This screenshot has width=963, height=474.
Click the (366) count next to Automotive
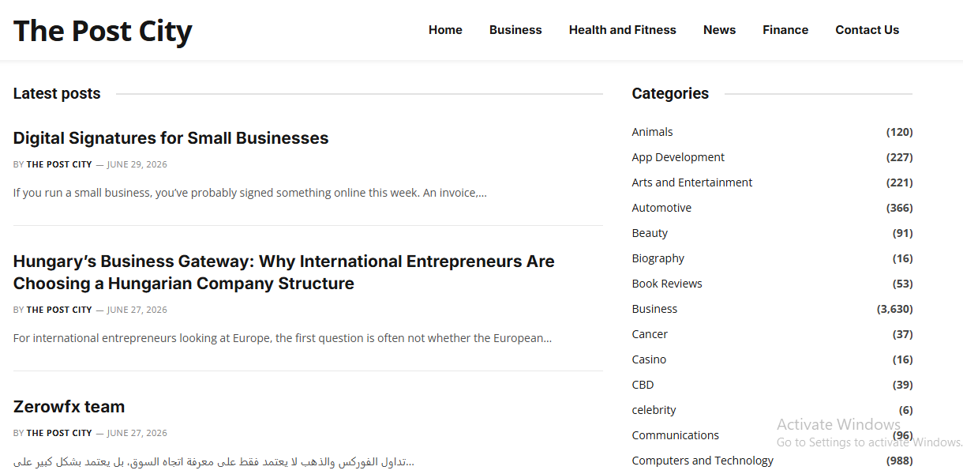(x=899, y=208)
